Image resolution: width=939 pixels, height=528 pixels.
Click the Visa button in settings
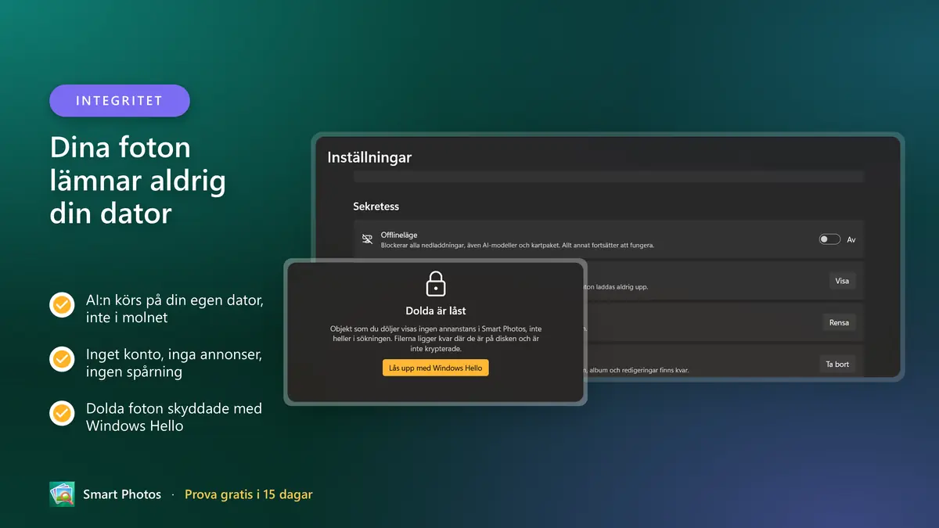pyautogui.click(x=842, y=281)
